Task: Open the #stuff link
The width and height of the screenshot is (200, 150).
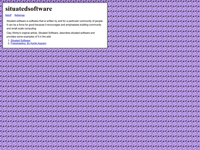Action: point(8,15)
